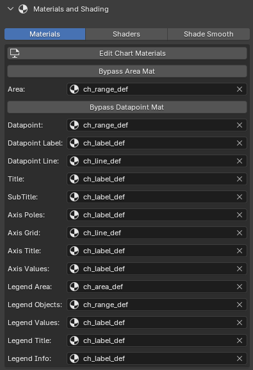253x370 pixels.
Task: Clear the Datapoint Line material
Action: click(x=240, y=161)
